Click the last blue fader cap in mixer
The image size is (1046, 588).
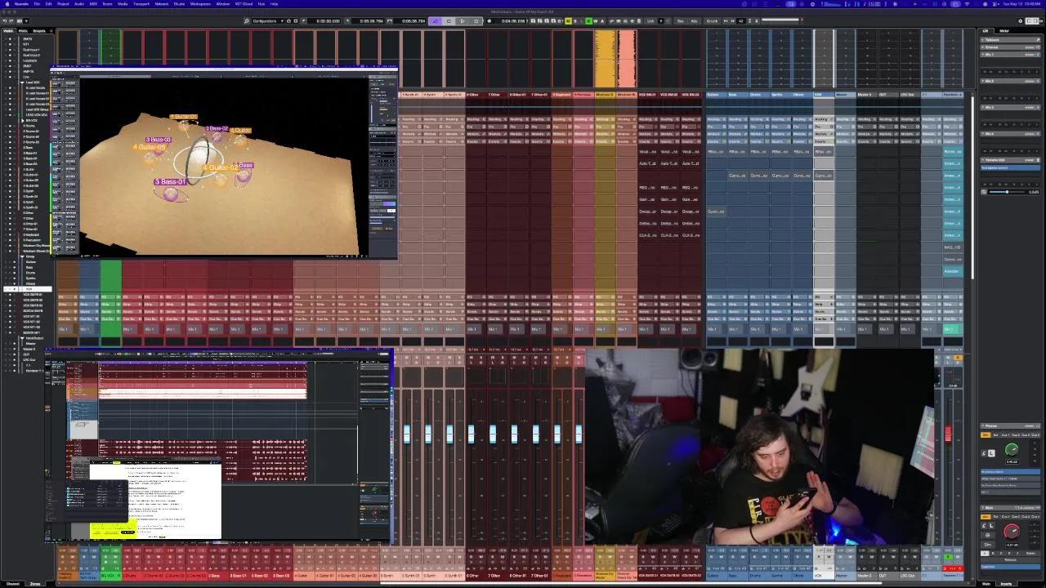pyautogui.click(x=579, y=434)
